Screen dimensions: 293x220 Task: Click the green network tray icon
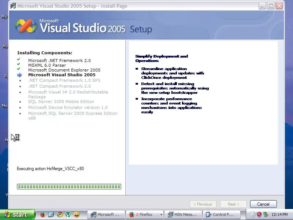point(265,214)
